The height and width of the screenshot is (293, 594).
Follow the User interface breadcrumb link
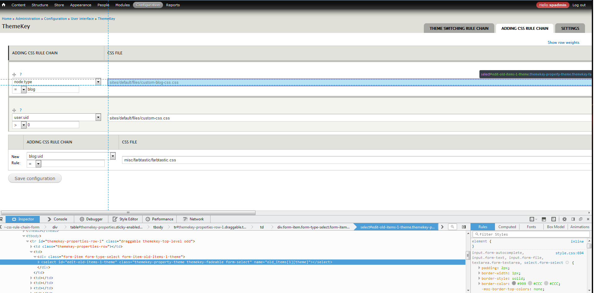coord(82,19)
